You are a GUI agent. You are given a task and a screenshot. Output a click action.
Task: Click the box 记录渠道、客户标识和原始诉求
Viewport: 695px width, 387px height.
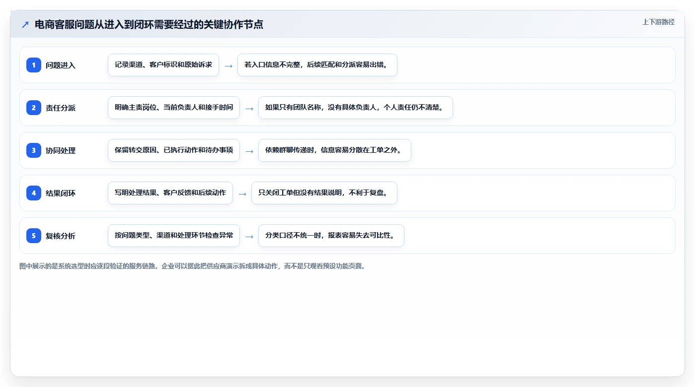(x=163, y=65)
